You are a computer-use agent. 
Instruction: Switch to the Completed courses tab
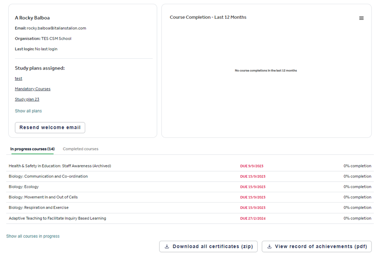(81, 149)
